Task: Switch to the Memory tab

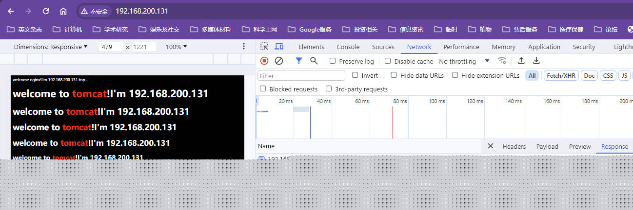Action: (503, 47)
